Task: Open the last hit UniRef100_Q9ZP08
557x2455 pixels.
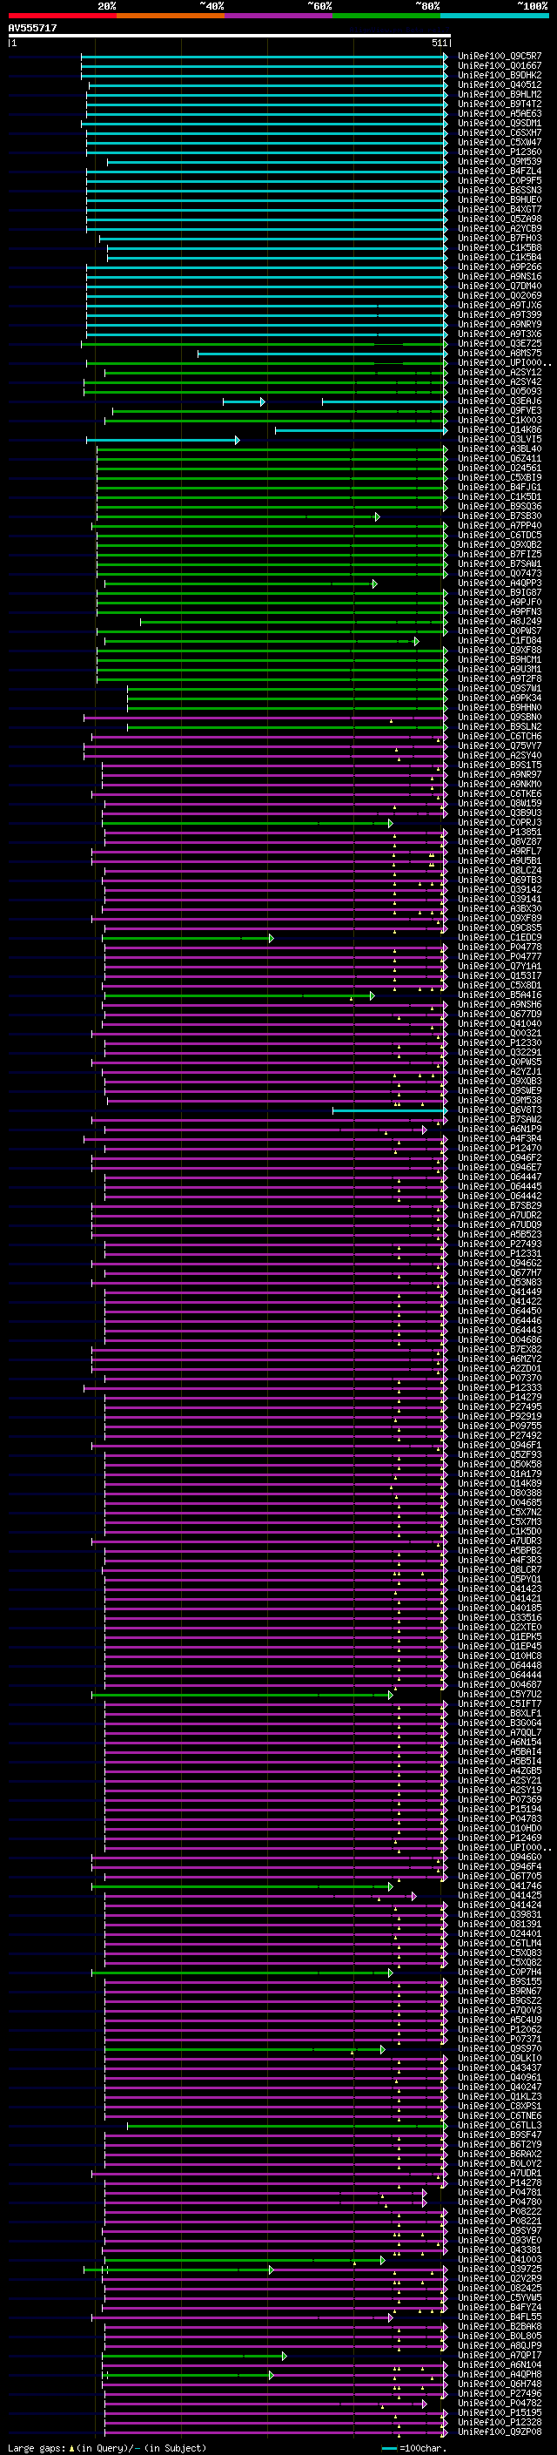Action: [x=500, y=2432]
